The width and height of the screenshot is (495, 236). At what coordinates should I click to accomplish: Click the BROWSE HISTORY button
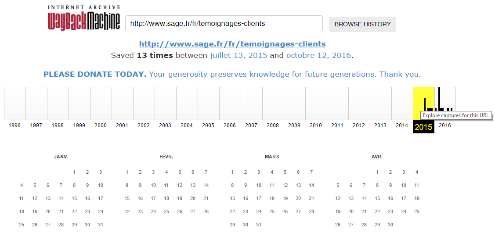pos(362,24)
